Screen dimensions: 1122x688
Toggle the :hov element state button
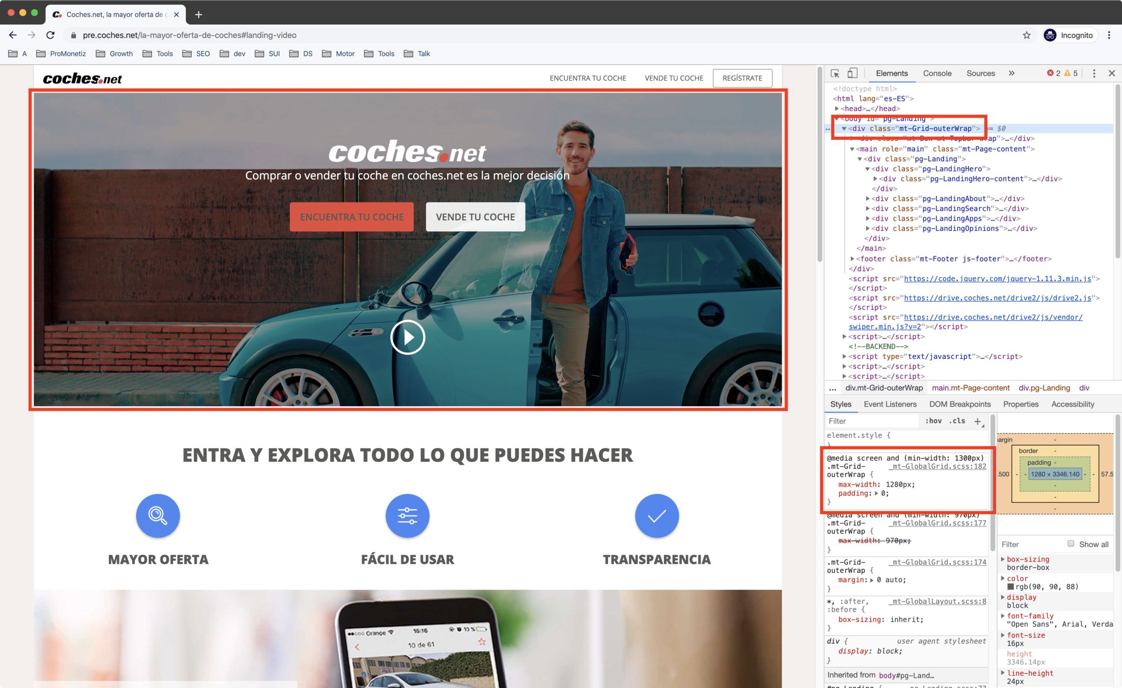(x=933, y=421)
